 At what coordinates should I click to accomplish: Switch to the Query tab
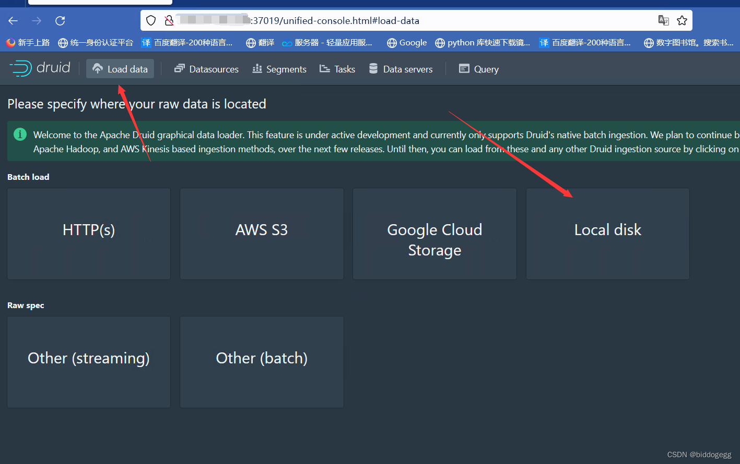coord(479,69)
